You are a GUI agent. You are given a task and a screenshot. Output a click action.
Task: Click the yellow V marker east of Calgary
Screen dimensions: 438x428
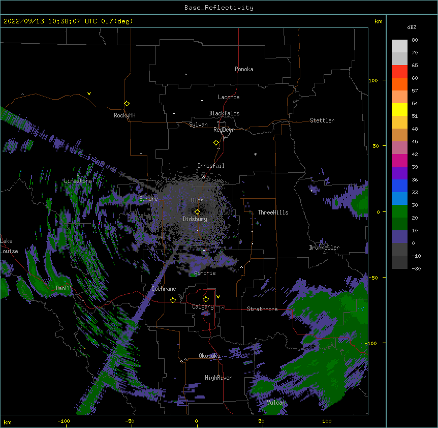[x=218, y=297]
